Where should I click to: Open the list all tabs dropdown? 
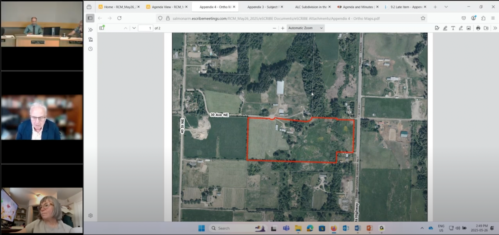(446, 7)
